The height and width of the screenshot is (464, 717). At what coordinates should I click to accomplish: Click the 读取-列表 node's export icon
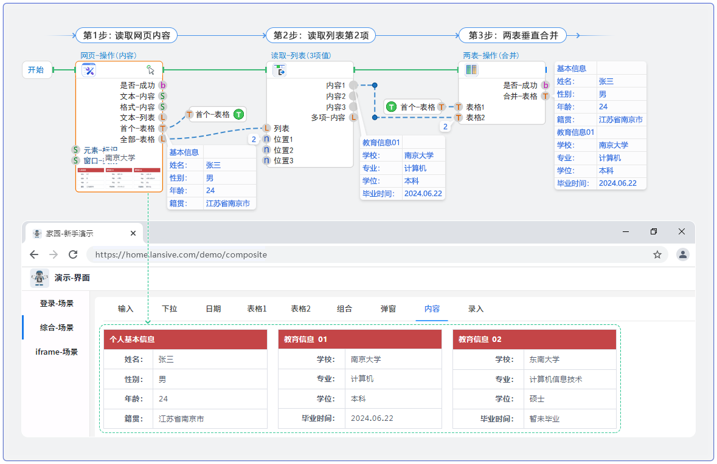(279, 70)
